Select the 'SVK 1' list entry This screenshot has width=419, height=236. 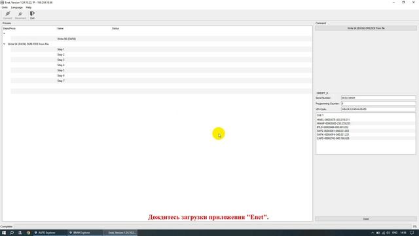point(365,115)
